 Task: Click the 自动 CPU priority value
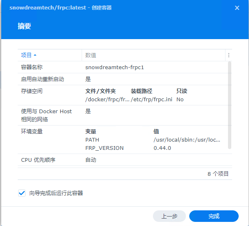[91, 160]
